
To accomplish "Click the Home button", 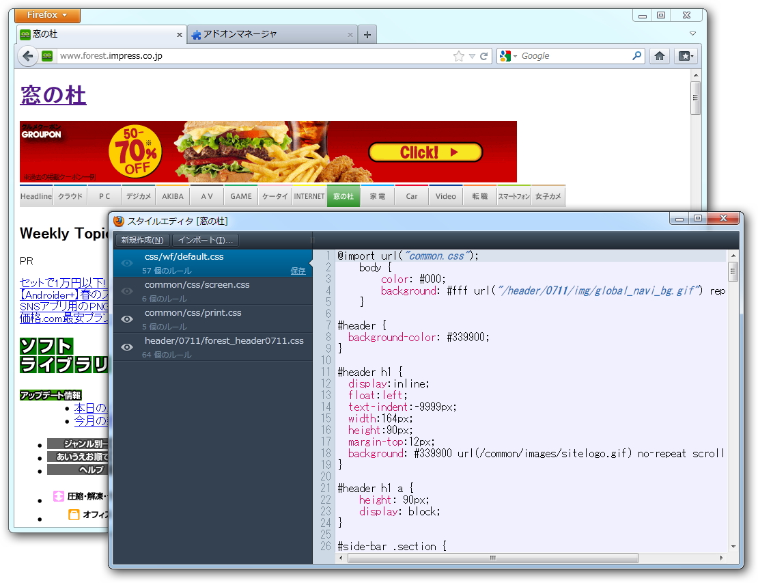I will [x=660, y=55].
